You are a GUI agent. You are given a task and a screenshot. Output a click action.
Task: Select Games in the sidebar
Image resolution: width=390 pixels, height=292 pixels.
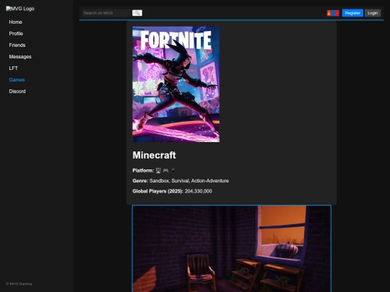click(x=17, y=80)
